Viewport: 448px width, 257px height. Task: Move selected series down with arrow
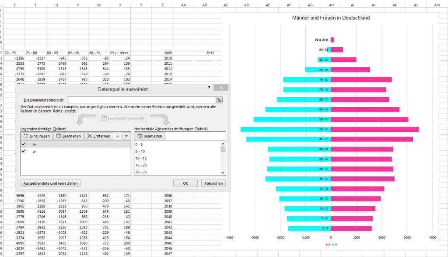tap(126, 136)
